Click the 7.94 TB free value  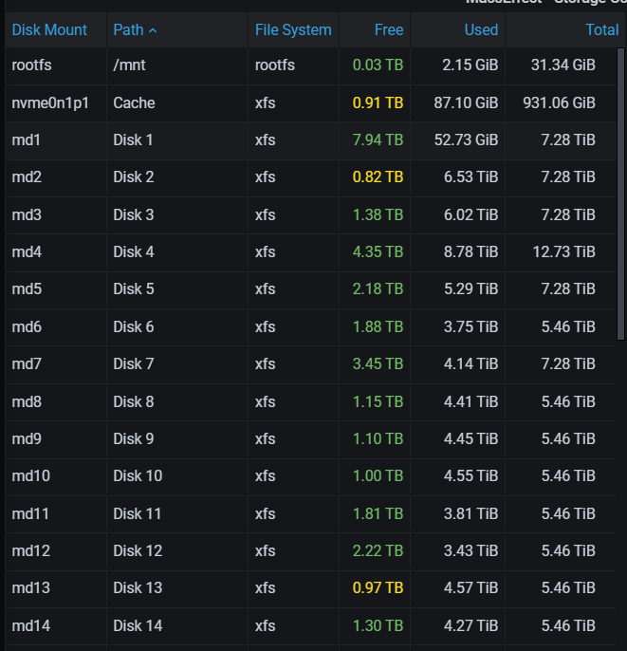pos(378,139)
